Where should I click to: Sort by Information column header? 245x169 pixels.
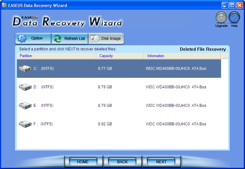182,56
